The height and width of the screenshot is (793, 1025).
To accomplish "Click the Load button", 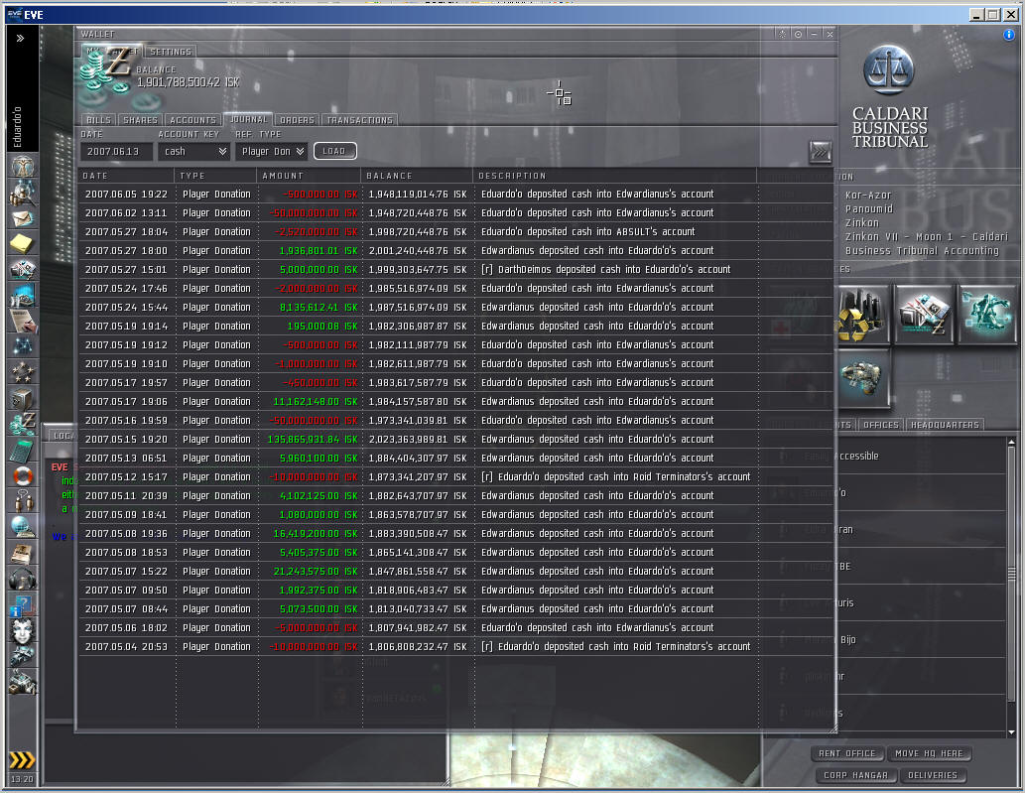I will pos(334,151).
